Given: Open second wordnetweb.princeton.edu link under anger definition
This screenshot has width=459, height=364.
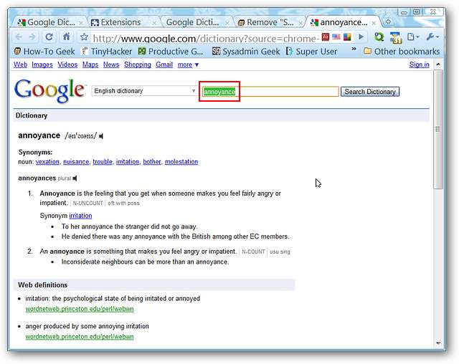Looking at the screenshot, I should click(80, 337).
